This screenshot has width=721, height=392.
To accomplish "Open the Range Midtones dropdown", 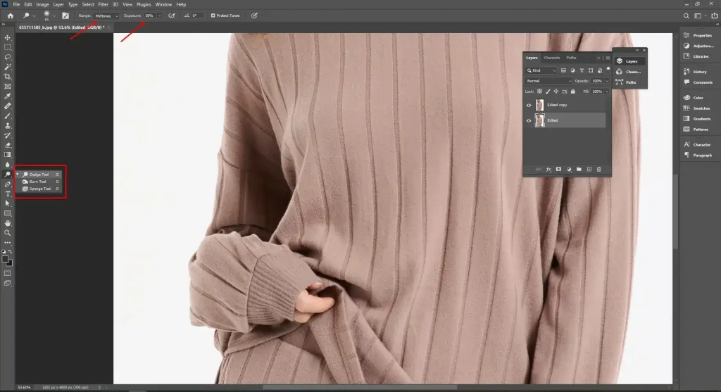I will (x=106, y=15).
